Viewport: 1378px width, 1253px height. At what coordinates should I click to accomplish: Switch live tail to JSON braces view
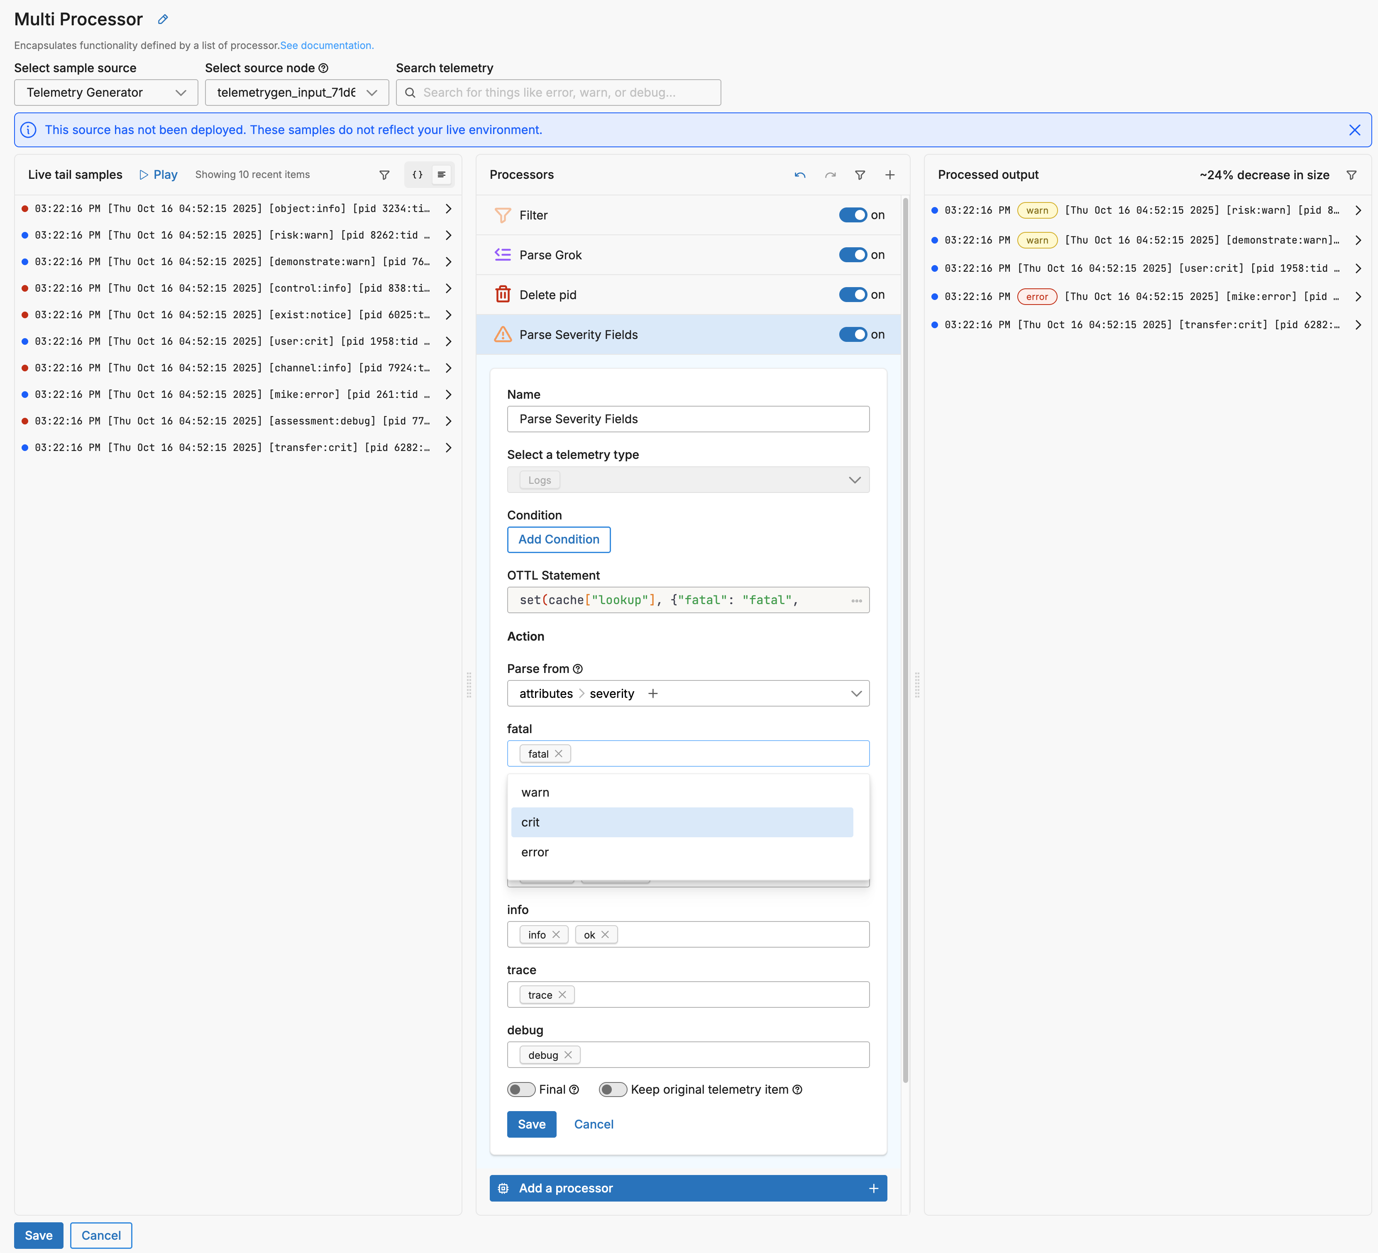point(417,175)
